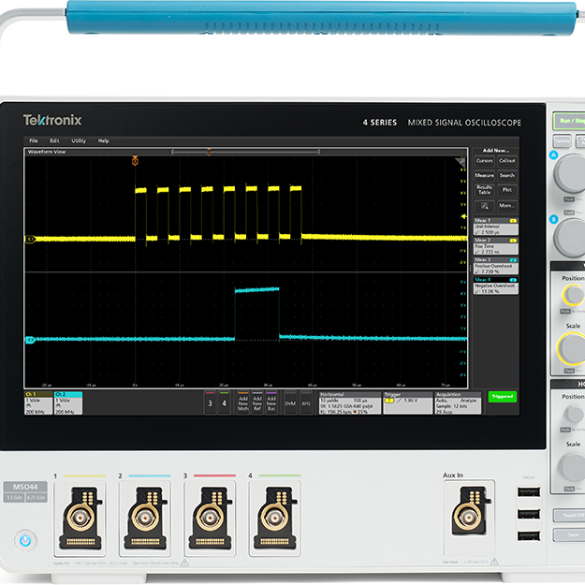
Task: Open the Edit menu
Action: (x=54, y=140)
